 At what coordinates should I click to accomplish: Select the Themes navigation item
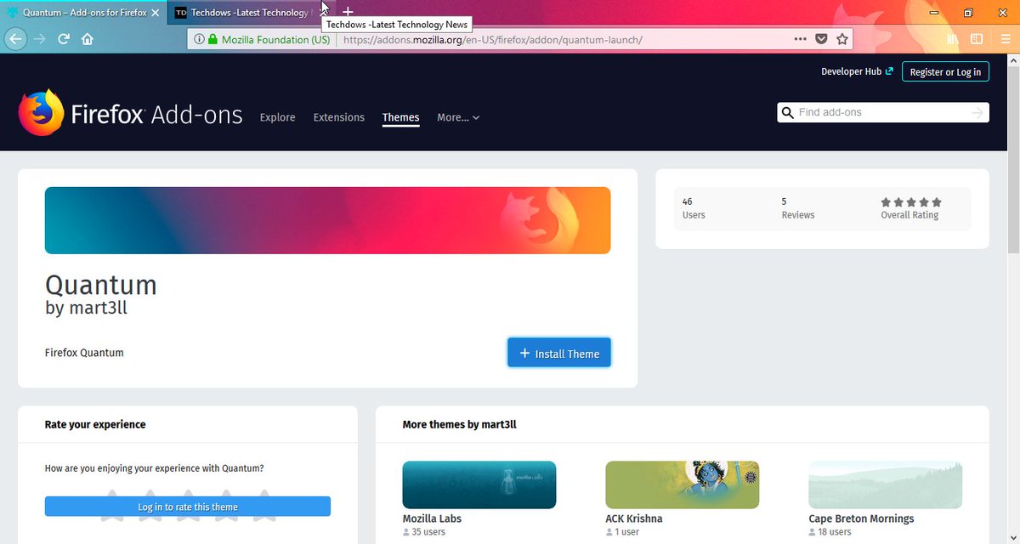pos(400,117)
